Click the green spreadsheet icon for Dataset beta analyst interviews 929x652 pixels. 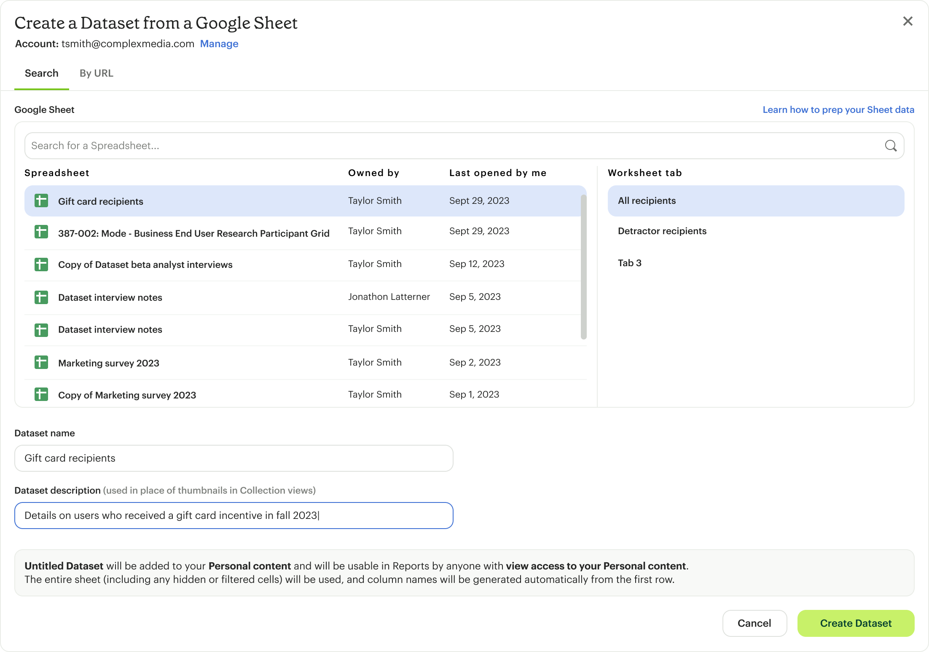tap(41, 265)
